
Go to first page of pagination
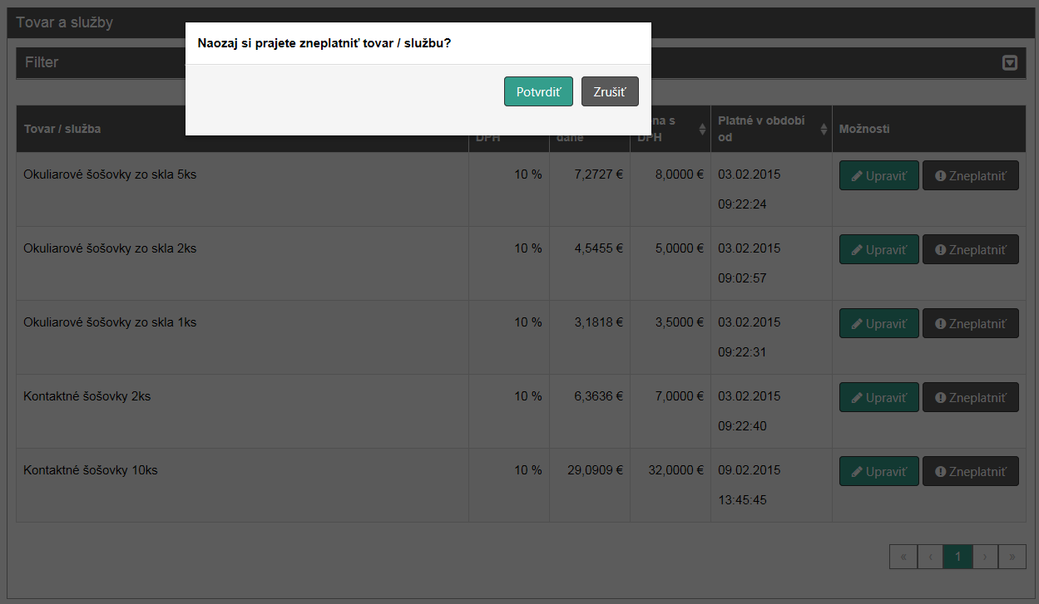coord(903,557)
